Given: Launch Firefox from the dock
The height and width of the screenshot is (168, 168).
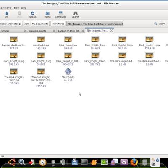Looking at the screenshot, I should tap(134, 163).
